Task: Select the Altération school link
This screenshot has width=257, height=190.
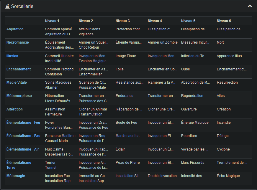Action: [14, 109]
